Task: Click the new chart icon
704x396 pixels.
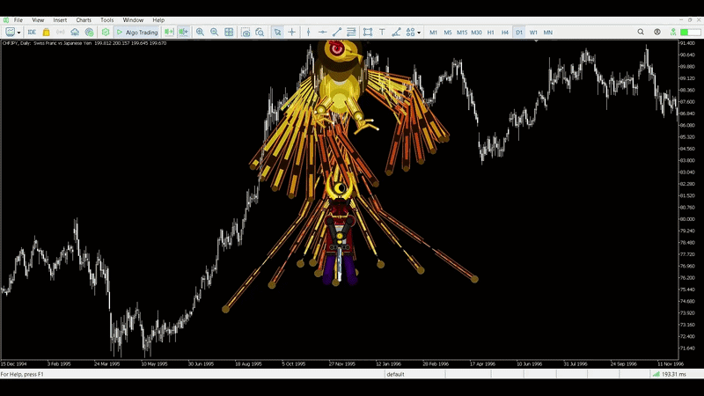Action: pos(10,33)
